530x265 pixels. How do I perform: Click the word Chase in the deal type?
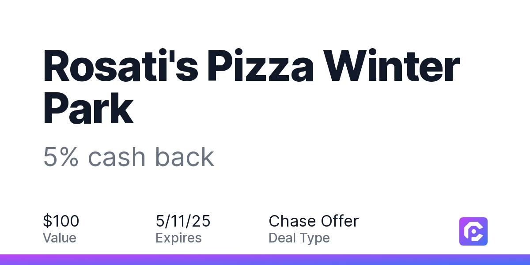[292, 221]
